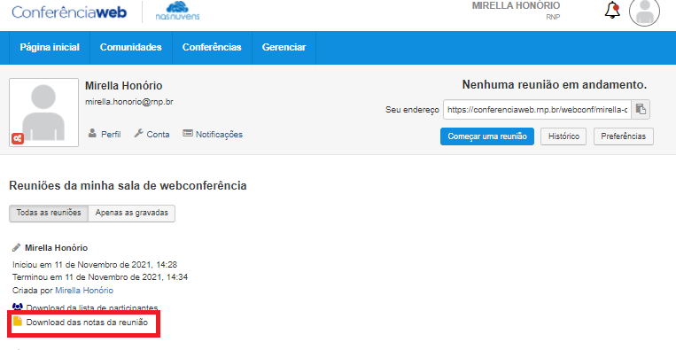Click Reuniões da minha sala de webconferência heading
Screen dimensions: 676x350
[128, 186]
